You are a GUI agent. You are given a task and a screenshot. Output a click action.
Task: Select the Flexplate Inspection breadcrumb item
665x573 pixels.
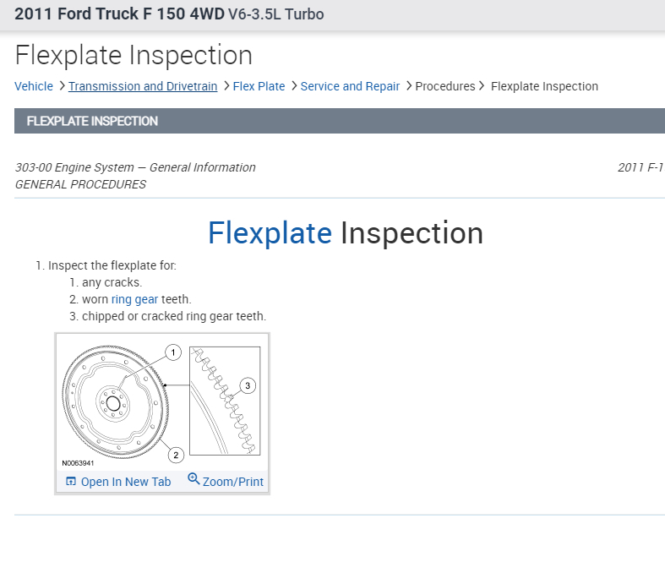click(x=544, y=86)
